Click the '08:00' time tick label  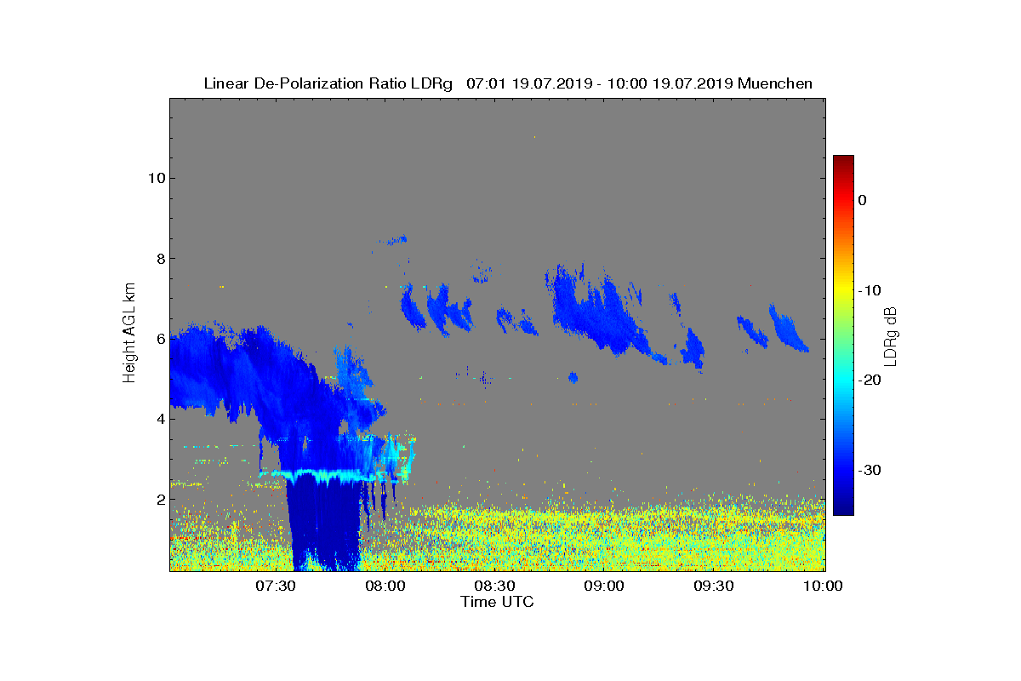tap(385, 587)
